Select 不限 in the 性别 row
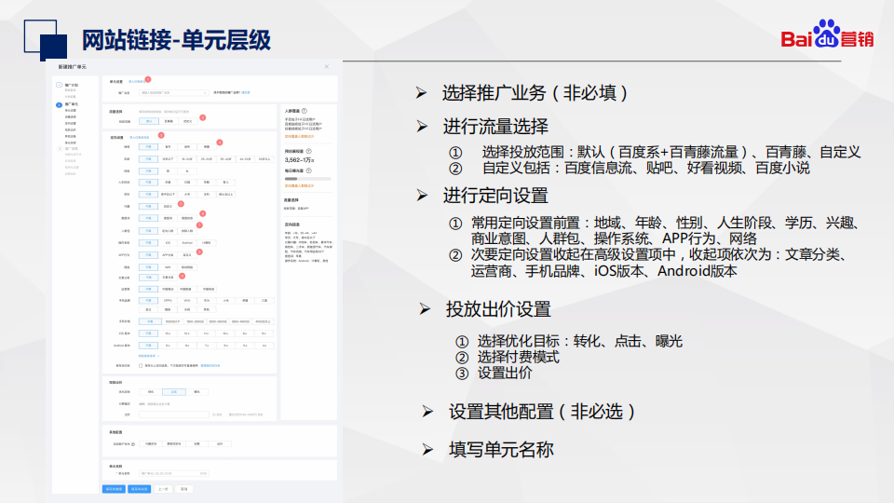Screen dimensions: 894x503 149,171
